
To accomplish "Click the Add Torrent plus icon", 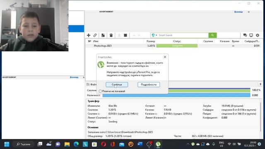I will [89, 35].
